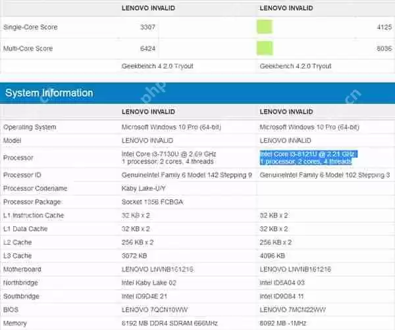Select BIOS value "LENOVO 7MCN22WW"
This screenshot has height=330, width=395.
tap(293, 310)
